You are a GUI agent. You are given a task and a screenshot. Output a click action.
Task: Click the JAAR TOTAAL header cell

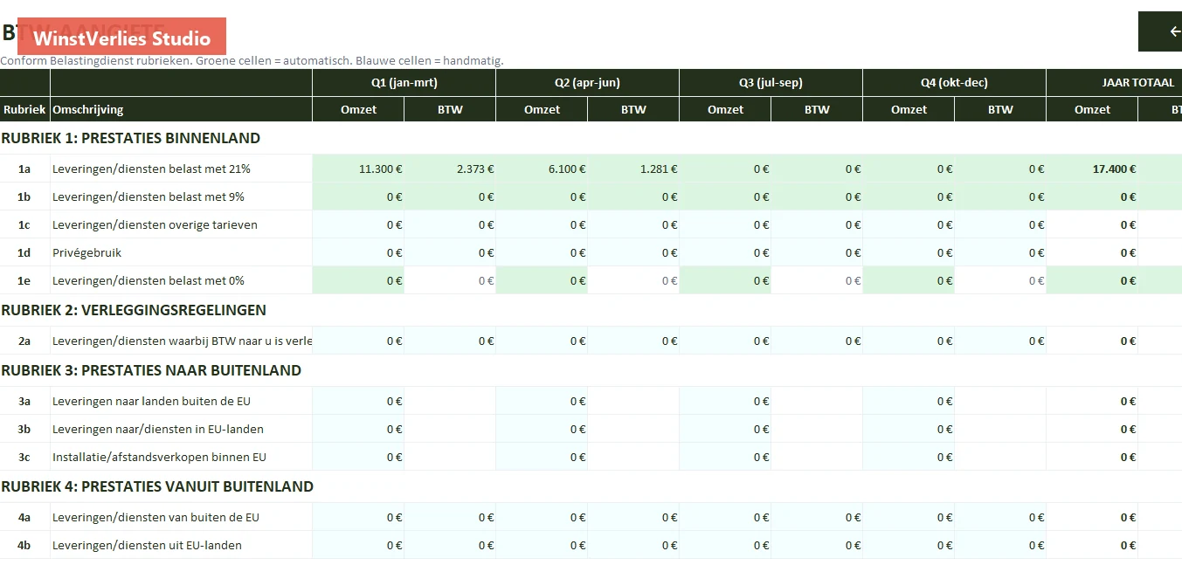pyautogui.click(x=1114, y=82)
